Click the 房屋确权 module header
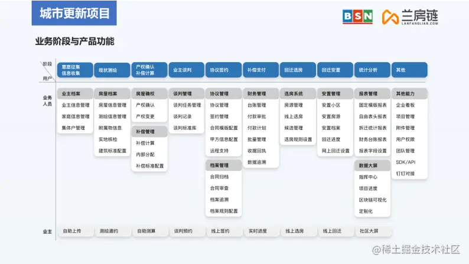 pos(149,93)
